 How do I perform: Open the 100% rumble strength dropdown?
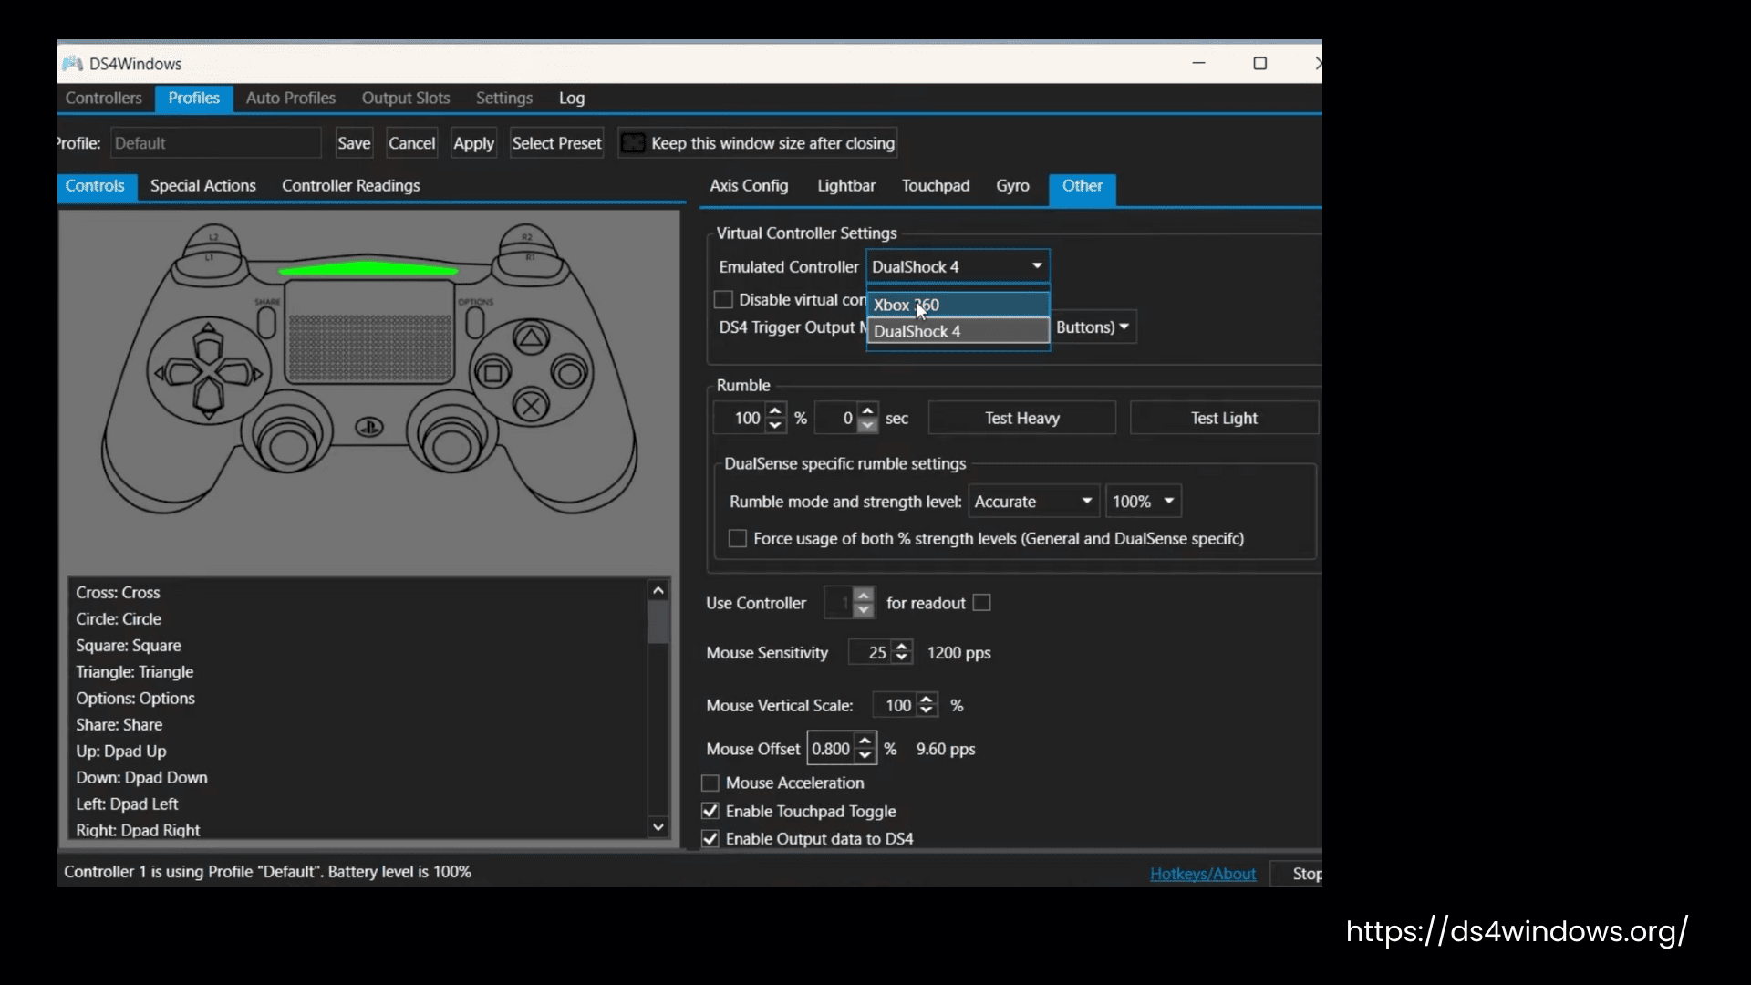[1144, 501]
